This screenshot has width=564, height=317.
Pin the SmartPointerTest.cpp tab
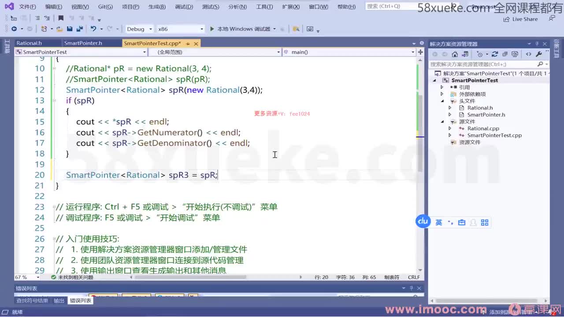click(188, 44)
